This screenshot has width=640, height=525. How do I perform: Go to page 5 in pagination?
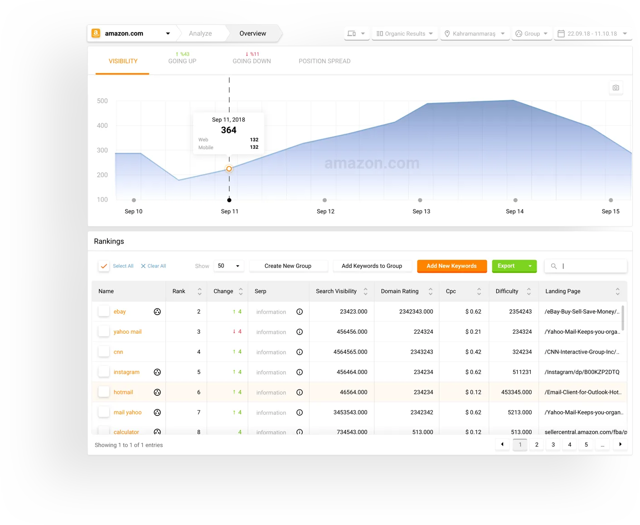[586, 444]
